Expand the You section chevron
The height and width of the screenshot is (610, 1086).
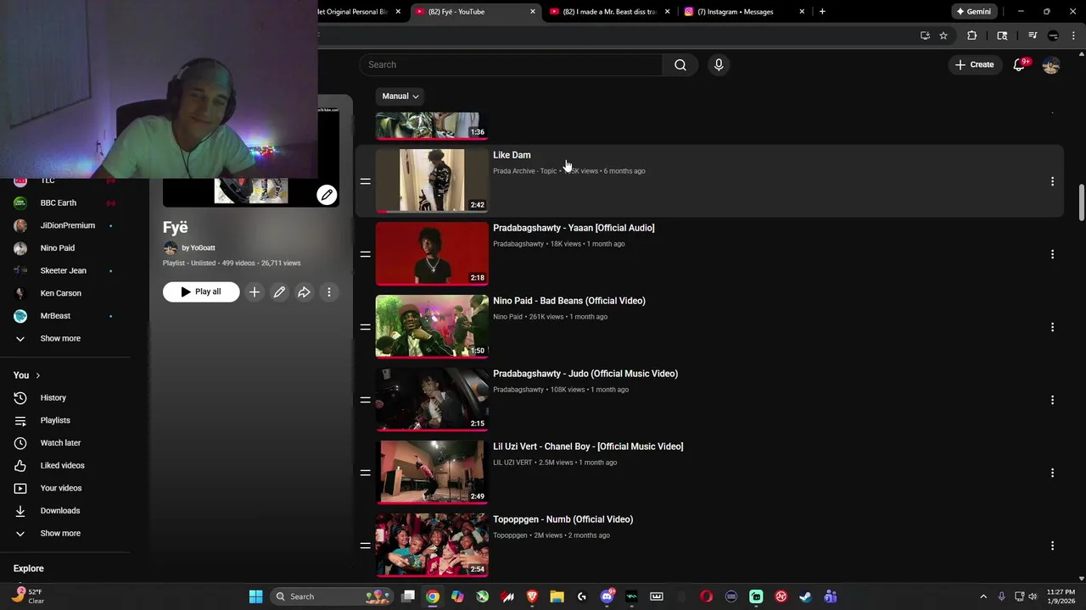pos(37,375)
